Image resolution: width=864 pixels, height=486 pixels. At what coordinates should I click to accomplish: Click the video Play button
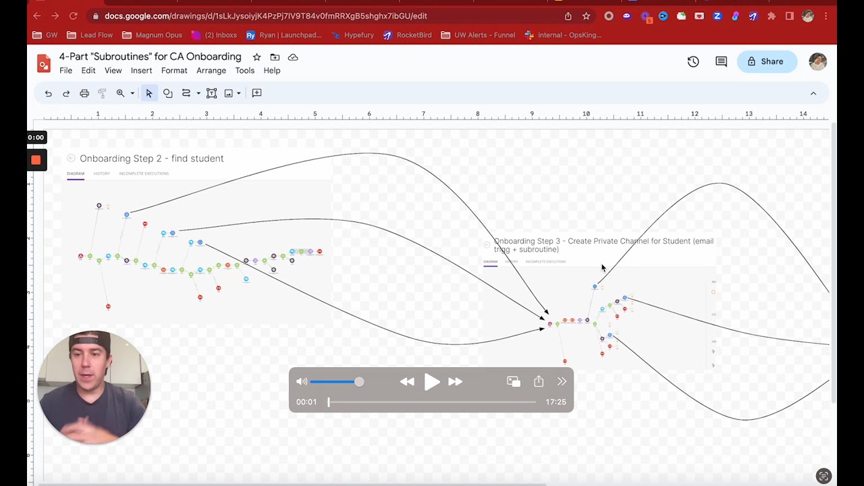point(432,381)
